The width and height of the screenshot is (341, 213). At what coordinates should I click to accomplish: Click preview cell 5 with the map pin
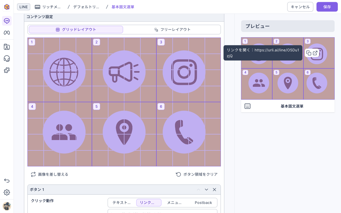(288, 84)
